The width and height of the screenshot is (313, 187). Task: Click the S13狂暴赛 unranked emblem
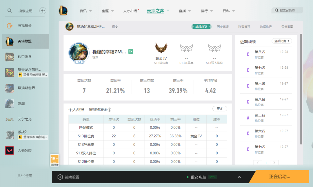pyautogui.click(x=186, y=48)
